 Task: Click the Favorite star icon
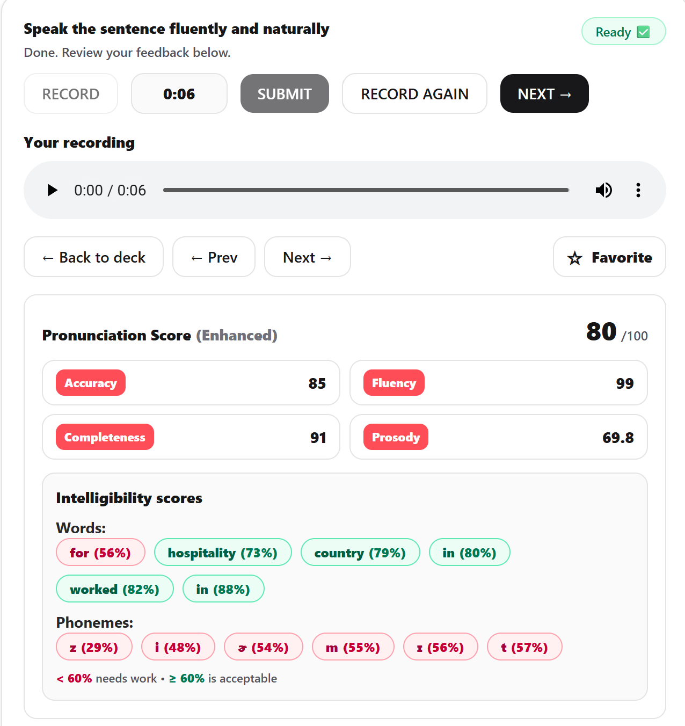574,257
